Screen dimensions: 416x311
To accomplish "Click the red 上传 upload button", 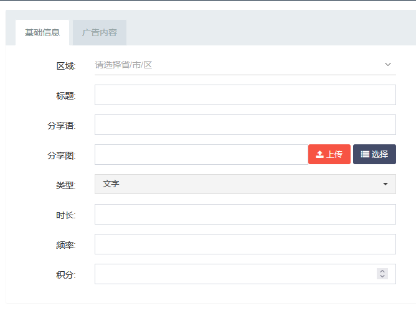I will coord(329,154).
